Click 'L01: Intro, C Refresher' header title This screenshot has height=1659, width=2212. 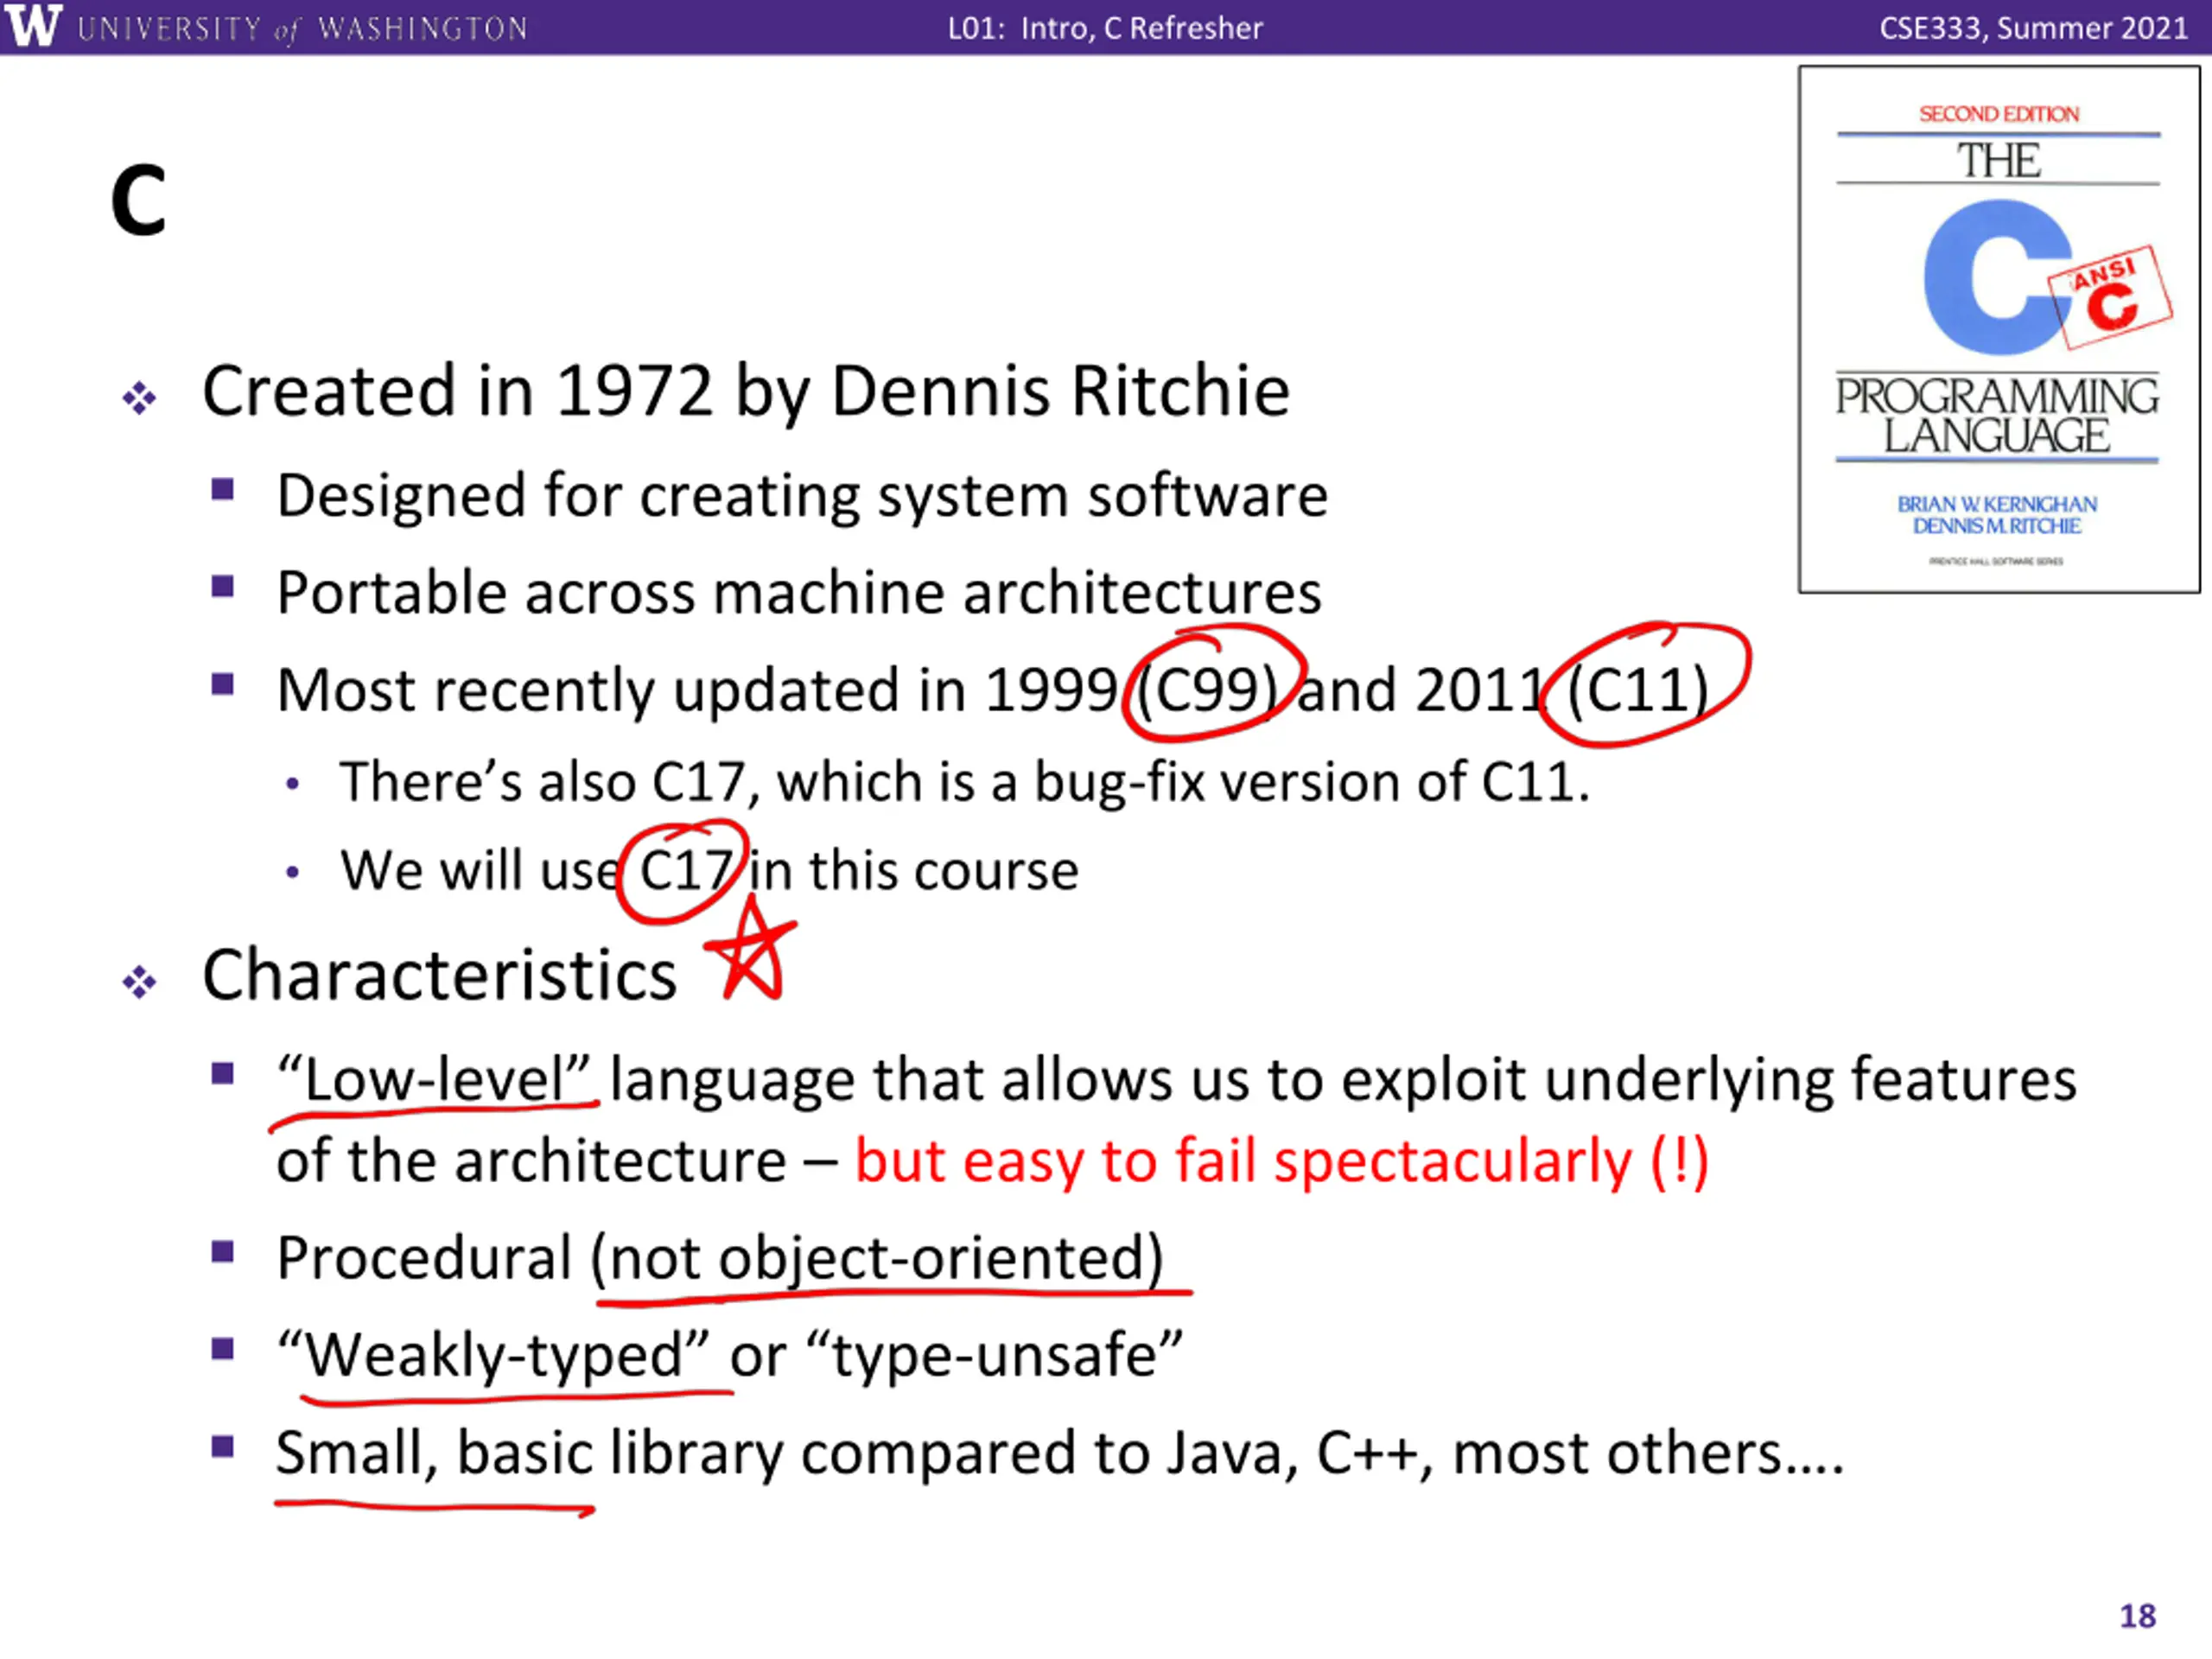pos(1105,28)
